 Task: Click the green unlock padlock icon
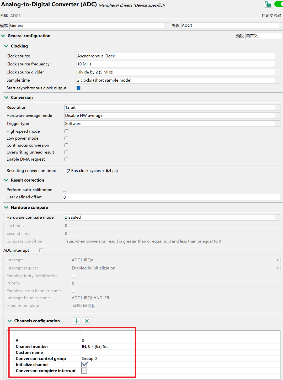pos(268,4)
